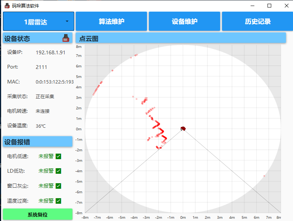Click the app icon in the title bar
Image resolution: width=293 pixels, height=221 pixels.
(7, 6)
